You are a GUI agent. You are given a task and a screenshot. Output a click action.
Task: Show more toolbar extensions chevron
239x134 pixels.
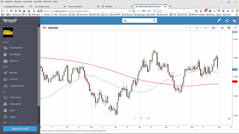point(232,11)
